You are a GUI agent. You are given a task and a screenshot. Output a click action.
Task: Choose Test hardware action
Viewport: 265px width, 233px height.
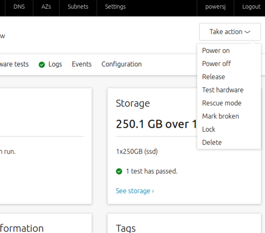[223, 90]
